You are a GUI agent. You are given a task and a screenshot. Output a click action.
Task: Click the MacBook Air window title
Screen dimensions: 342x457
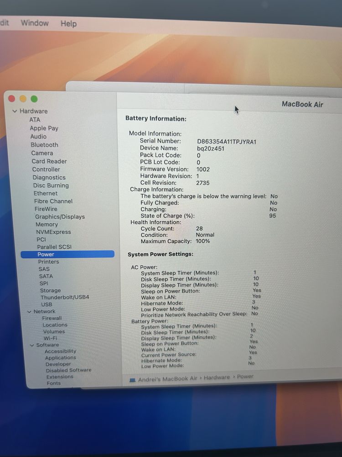coord(302,104)
